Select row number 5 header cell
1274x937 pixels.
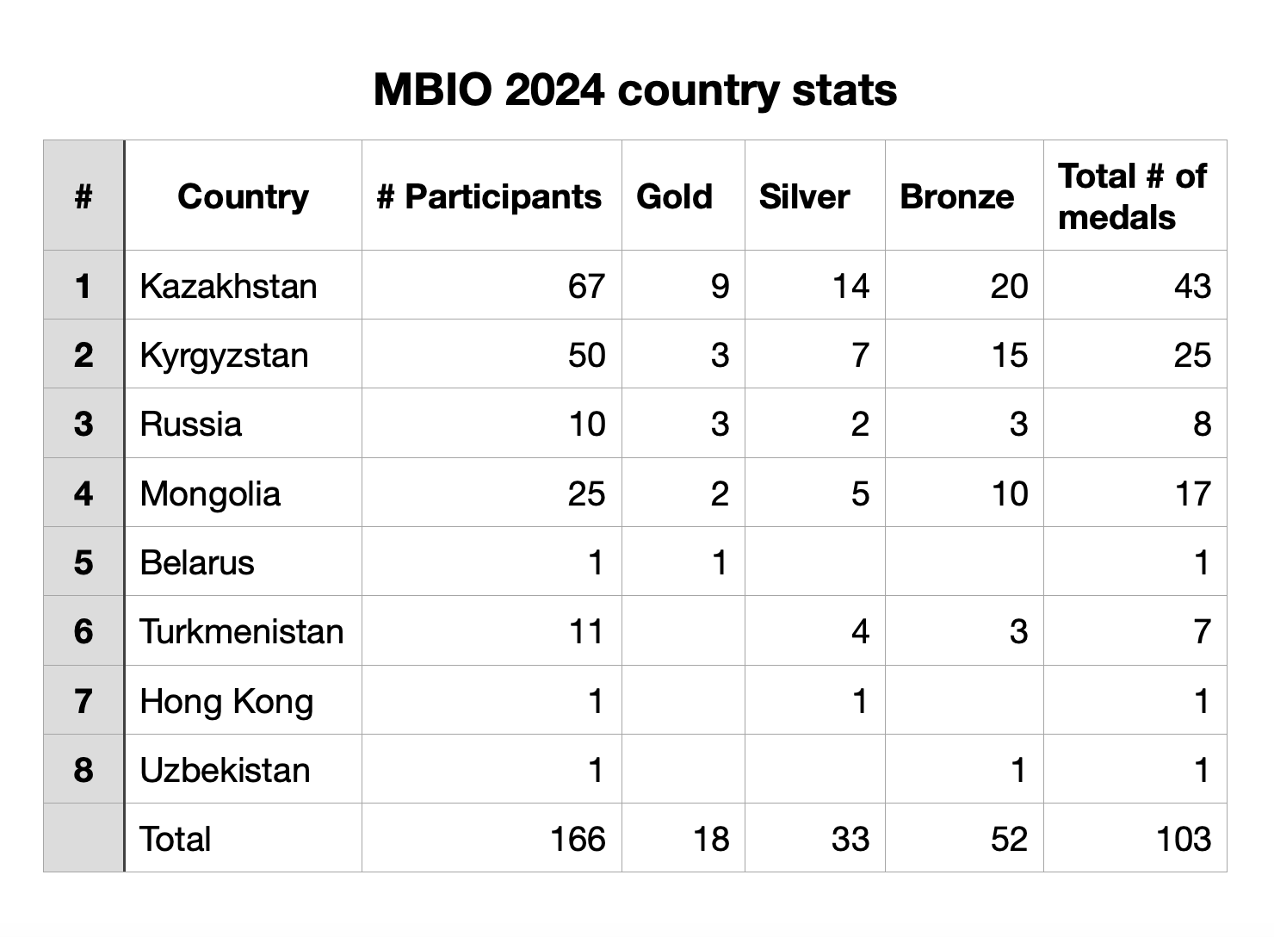[83, 562]
